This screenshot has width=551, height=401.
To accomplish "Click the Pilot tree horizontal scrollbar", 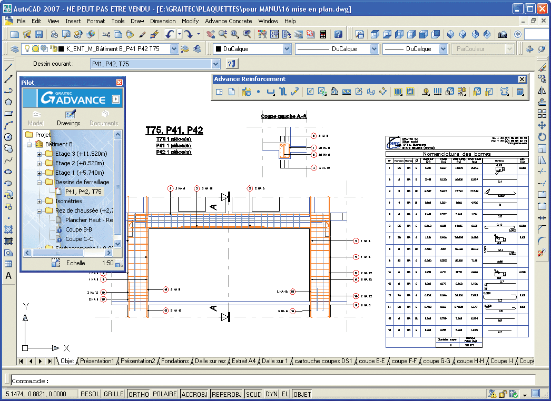I will tap(68, 253).
